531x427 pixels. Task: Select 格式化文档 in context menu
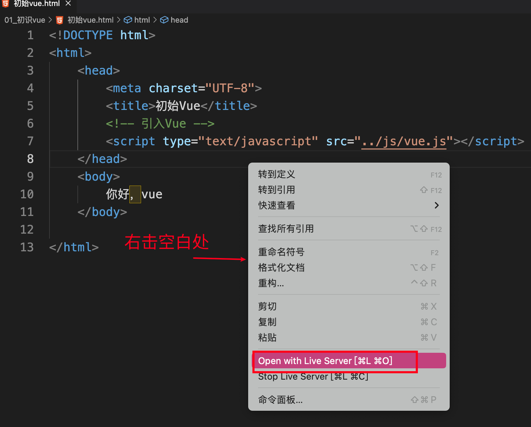349,268
